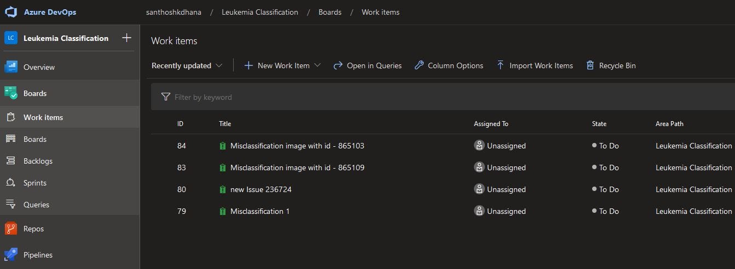Screen dimensions: 735x269
Task: Expand the Recently updated view dropdown
Action: (187, 65)
